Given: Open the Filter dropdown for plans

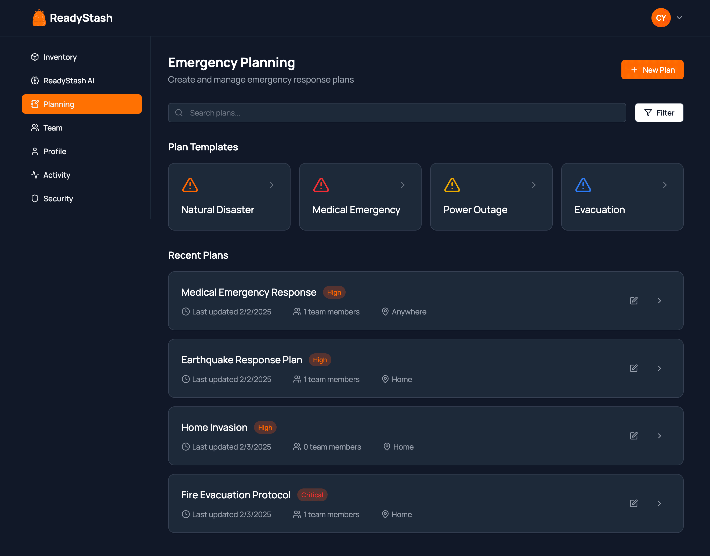Looking at the screenshot, I should [x=659, y=113].
